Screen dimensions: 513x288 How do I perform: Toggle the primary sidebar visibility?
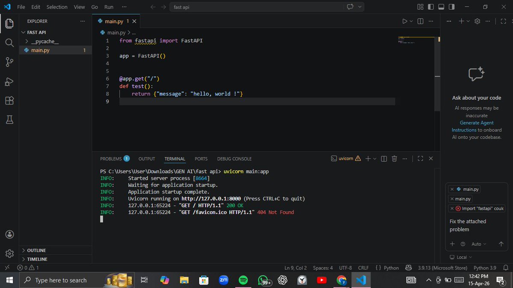point(430,7)
